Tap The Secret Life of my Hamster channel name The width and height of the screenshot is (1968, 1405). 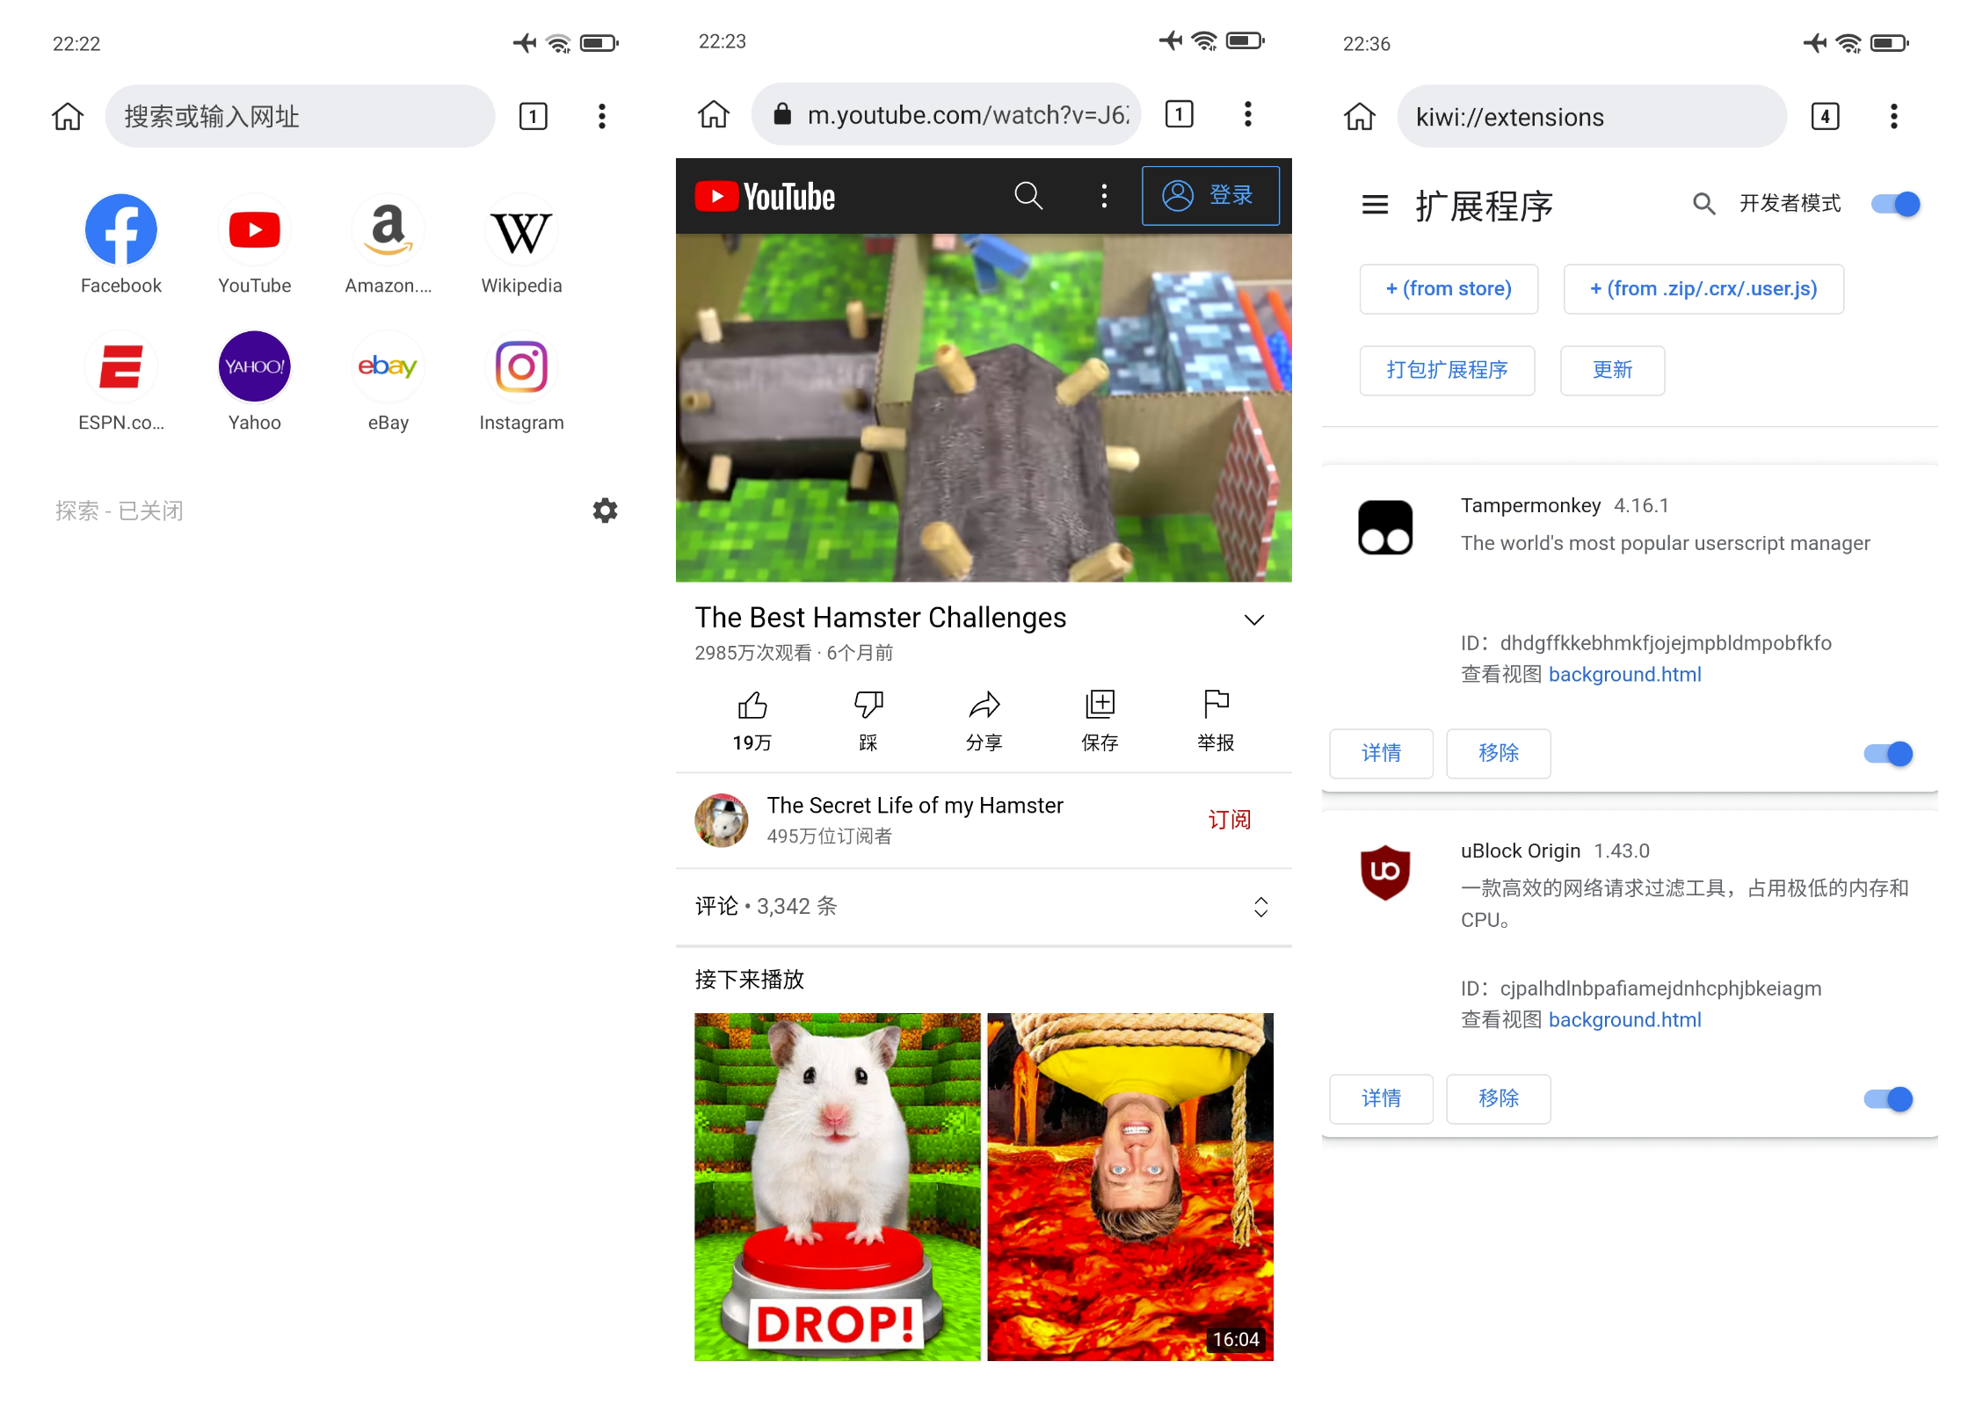coord(915,805)
